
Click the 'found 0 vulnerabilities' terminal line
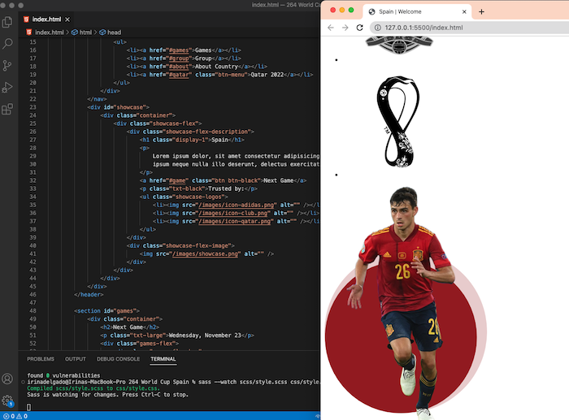tap(63, 375)
